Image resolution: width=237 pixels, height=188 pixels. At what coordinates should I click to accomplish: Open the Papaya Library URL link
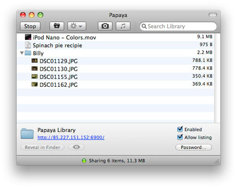(71, 138)
